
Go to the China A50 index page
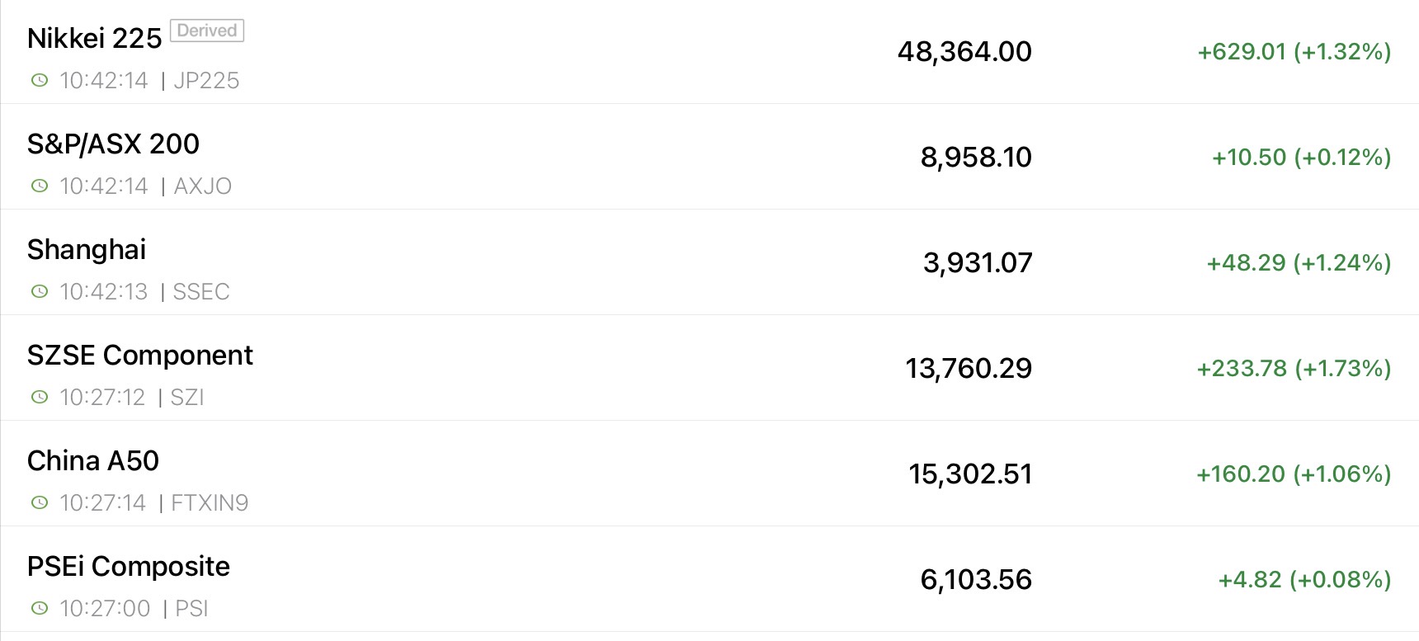(92, 460)
